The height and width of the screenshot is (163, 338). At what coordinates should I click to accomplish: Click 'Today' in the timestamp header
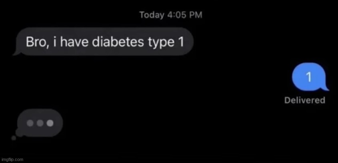tap(152, 15)
